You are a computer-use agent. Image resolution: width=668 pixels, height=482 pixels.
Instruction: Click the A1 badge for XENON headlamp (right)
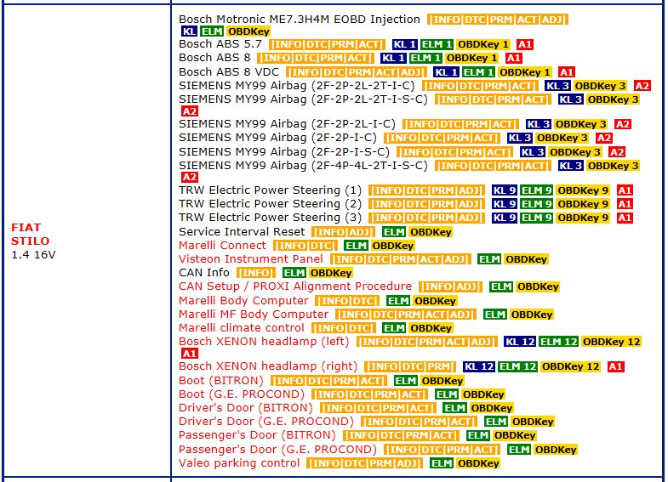point(615,366)
